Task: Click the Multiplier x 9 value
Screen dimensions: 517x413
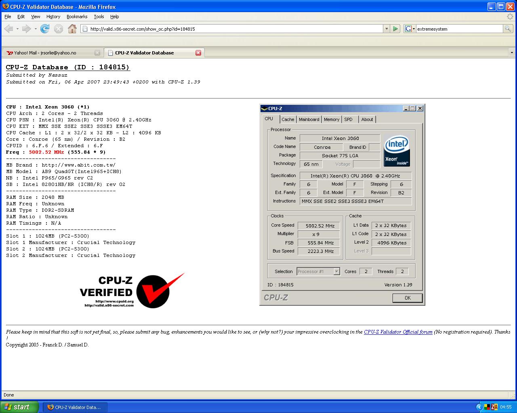Action: click(319, 234)
